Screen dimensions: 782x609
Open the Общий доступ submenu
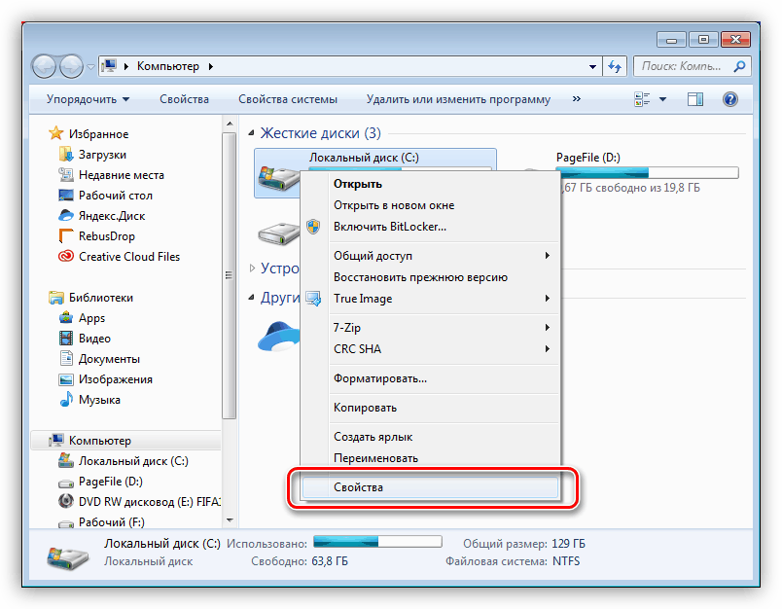(x=430, y=256)
